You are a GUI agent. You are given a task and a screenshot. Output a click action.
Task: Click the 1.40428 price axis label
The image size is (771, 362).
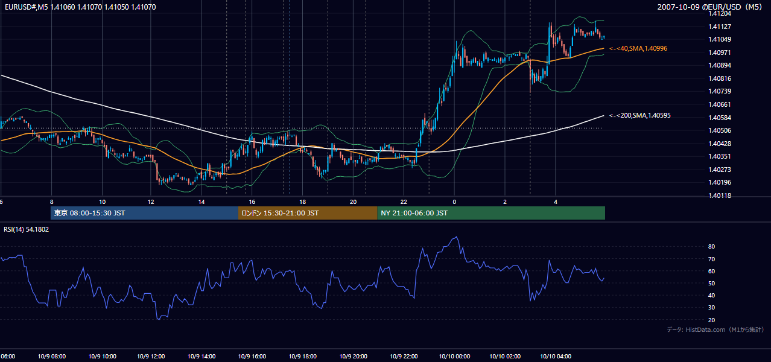[720, 144]
